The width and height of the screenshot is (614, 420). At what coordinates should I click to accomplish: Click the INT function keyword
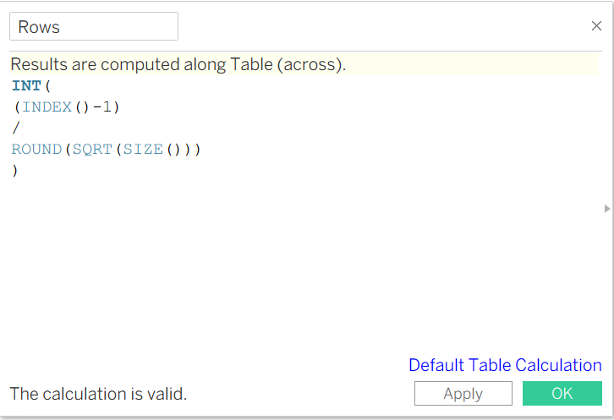[27, 86]
